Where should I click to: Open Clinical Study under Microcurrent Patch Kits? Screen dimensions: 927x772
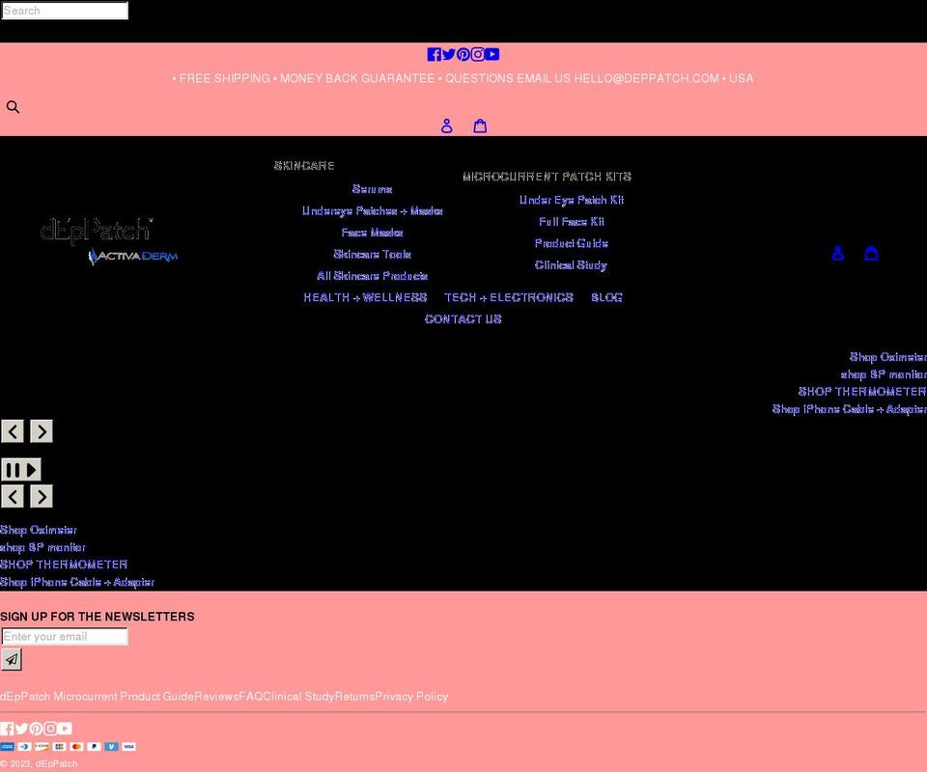[571, 265]
